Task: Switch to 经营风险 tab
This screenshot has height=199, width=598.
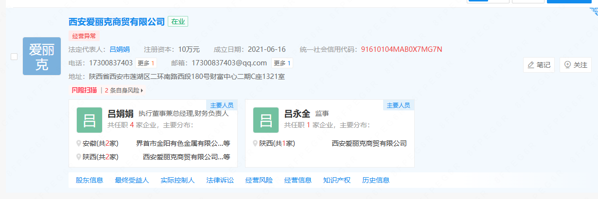Action: [x=259, y=180]
